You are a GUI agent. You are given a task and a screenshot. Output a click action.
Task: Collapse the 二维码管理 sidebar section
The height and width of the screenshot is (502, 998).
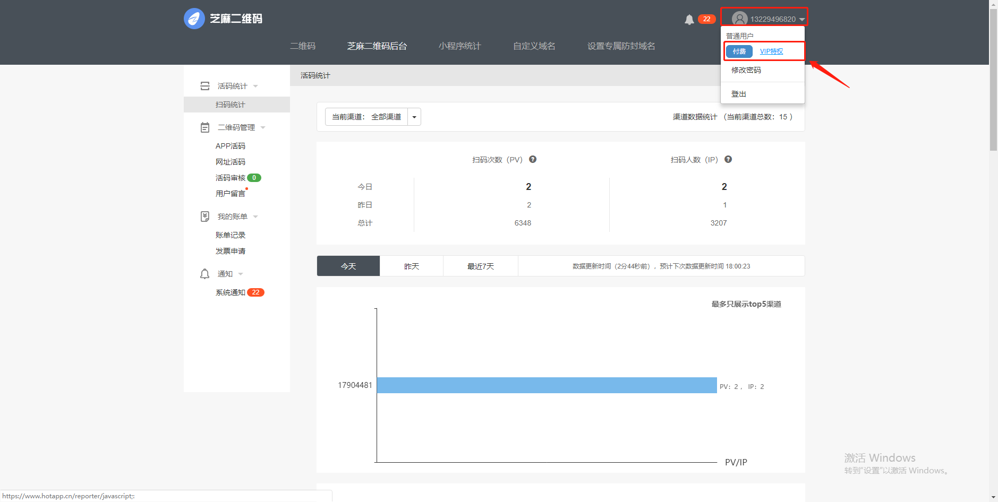tap(263, 127)
